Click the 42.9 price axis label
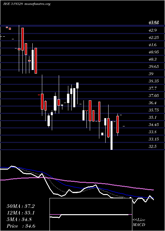 [x=153, y=30]
